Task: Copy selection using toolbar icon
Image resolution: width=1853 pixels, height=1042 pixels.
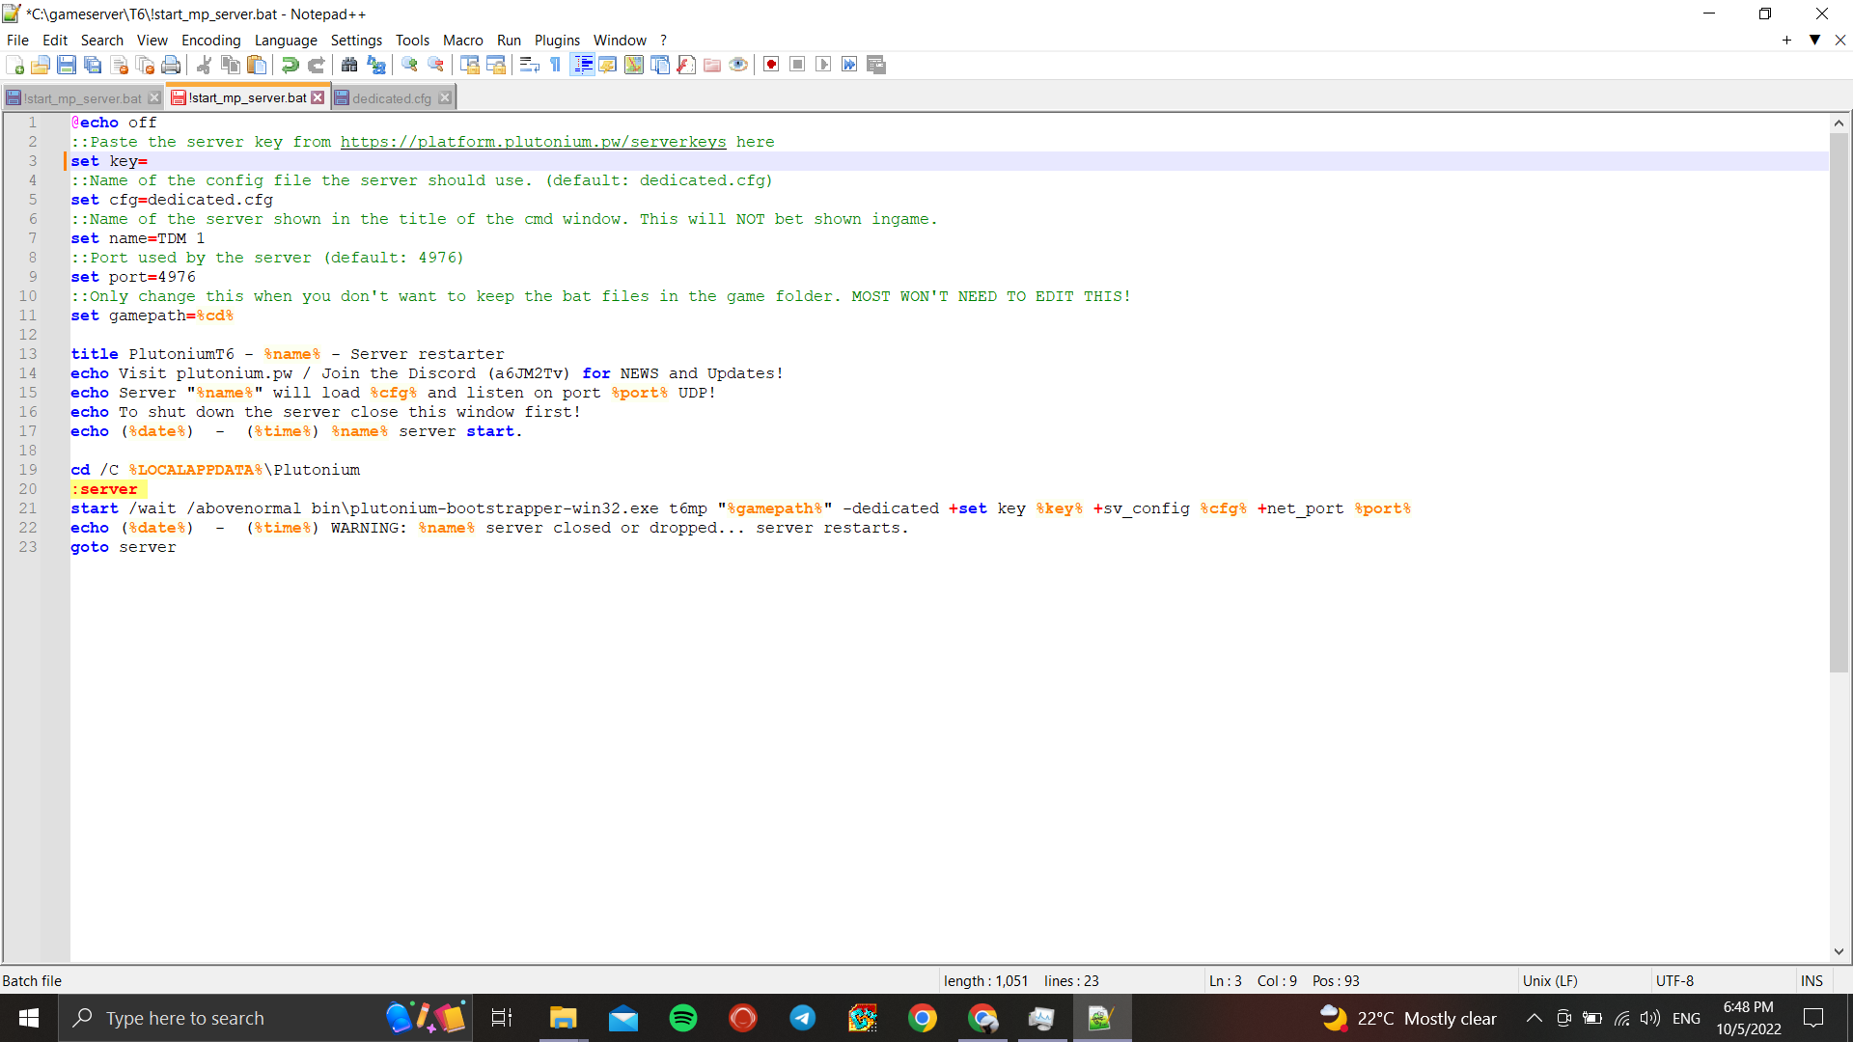Action: [230, 65]
